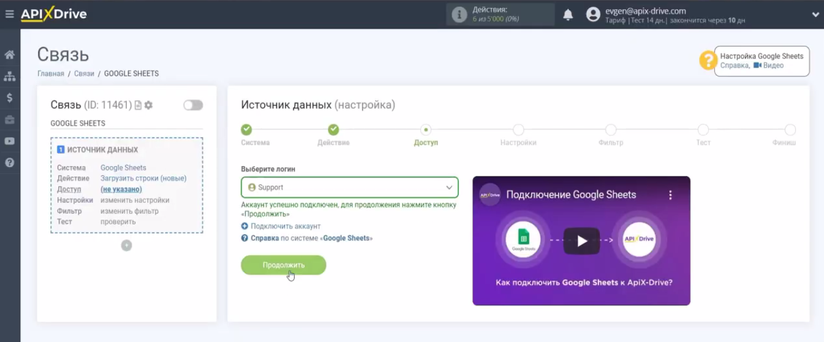The image size is (824, 342).
Task: Open the Home icon in sidebar
Action: click(10, 55)
